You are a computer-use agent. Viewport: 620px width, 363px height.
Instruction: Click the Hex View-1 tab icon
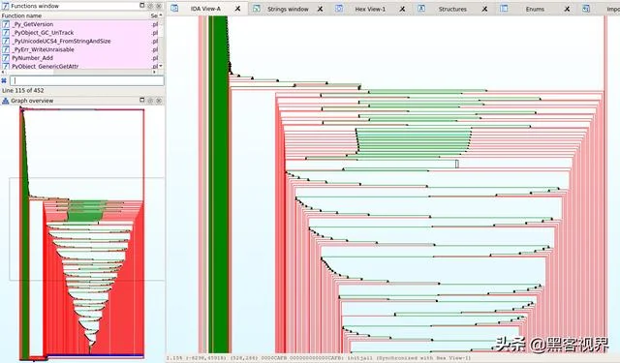(339, 9)
